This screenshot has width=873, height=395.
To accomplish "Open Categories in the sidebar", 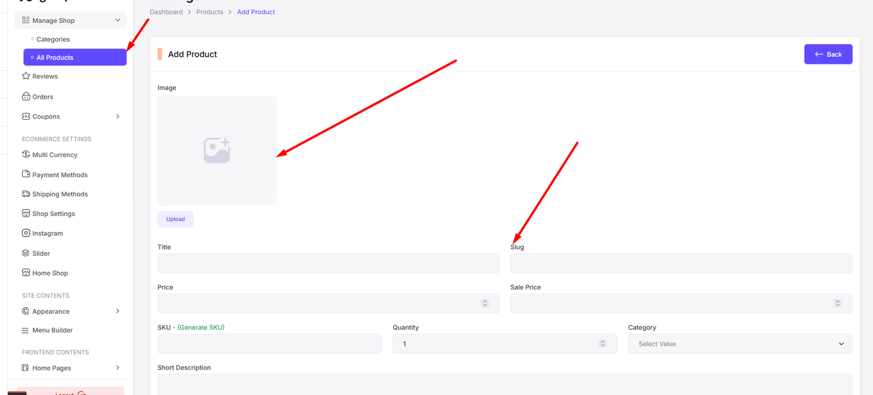I will tap(53, 39).
